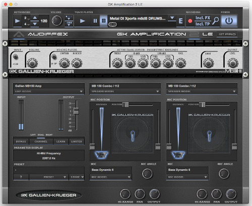Open the metronome beats numerator 2 dropdown

coord(26,18)
